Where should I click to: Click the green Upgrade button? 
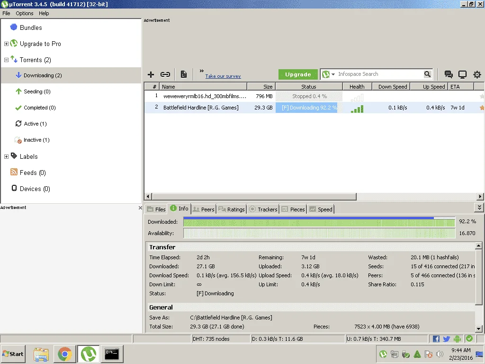point(298,74)
